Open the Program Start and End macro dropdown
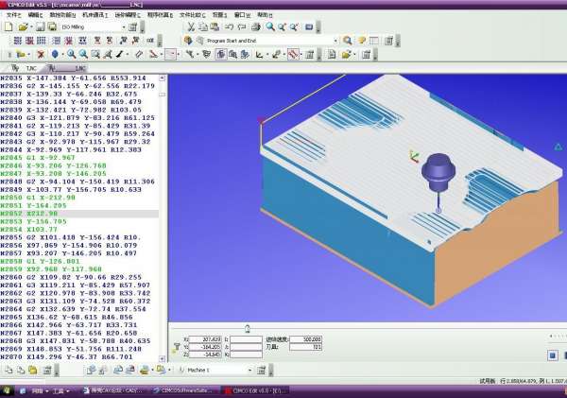This screenshot has height=398, width=567. (335, 41)
